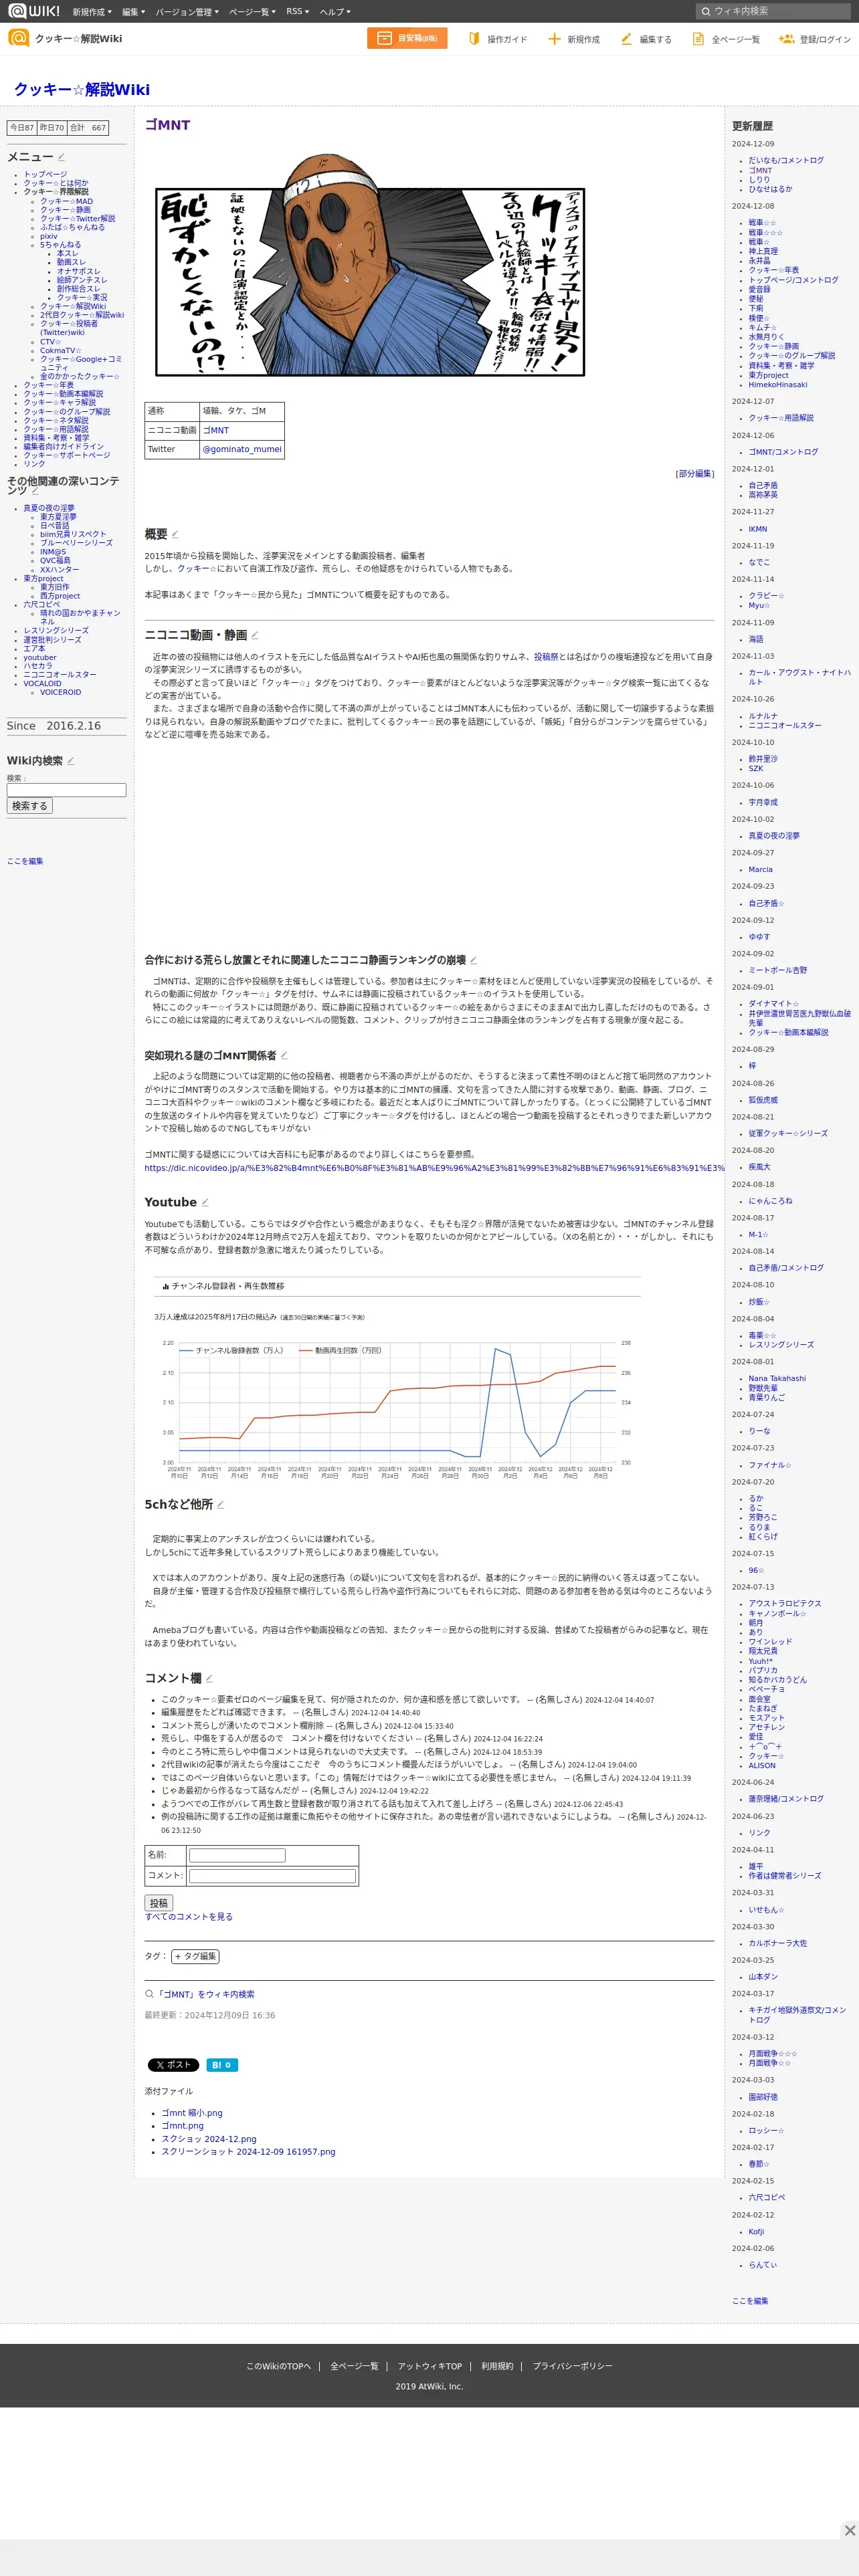This screenshot has height=2576, width=859.
Task: Click 利用規約 in the footer
Action: pos(497,2366)
